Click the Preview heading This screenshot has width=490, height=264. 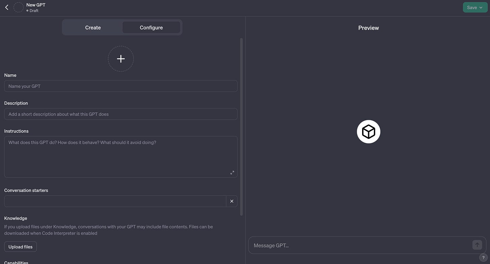click(x=369, y=28)
